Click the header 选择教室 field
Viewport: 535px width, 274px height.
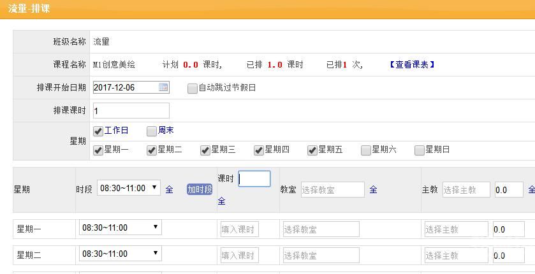click(x=333, y=190)
